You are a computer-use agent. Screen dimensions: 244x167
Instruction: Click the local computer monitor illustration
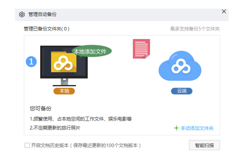coord(64,66)
